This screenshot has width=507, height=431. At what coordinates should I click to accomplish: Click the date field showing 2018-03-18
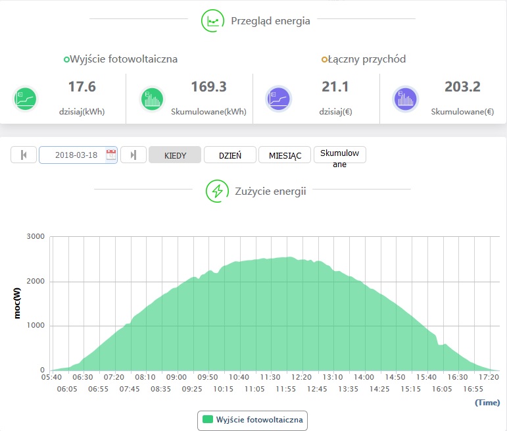click(76, 155)
